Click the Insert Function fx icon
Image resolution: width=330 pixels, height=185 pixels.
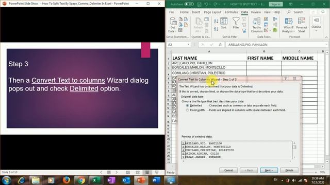click(220, 45)
